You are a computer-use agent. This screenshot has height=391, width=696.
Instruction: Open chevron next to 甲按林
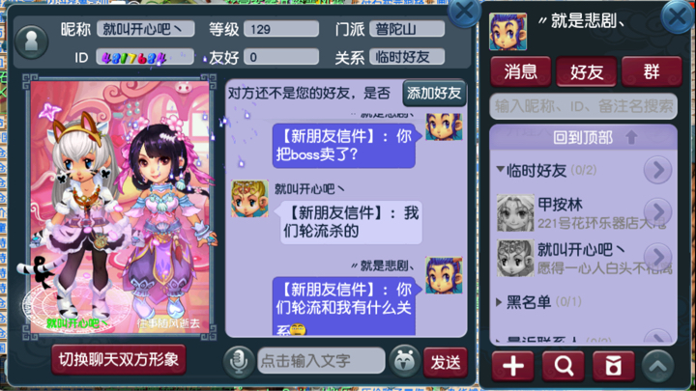657,211
